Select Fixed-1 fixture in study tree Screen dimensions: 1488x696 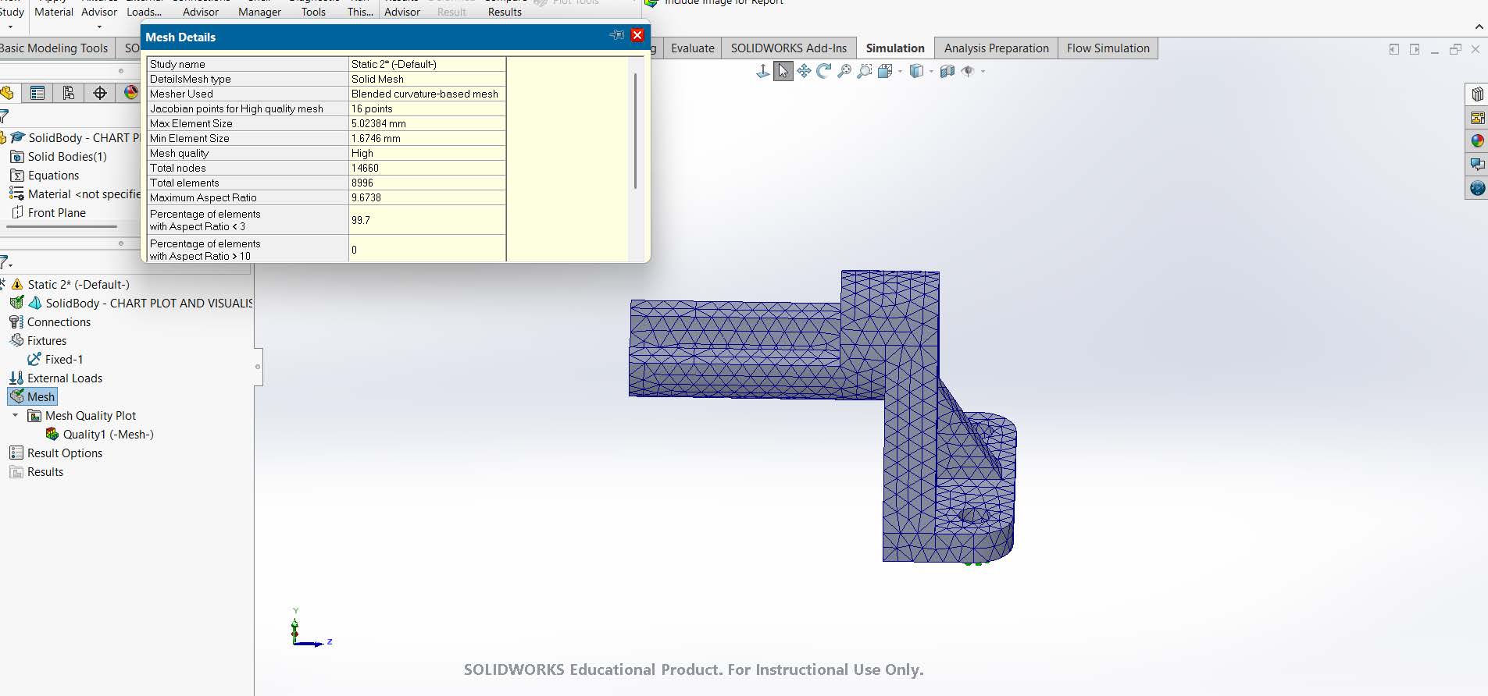click(x=63, y=360)
